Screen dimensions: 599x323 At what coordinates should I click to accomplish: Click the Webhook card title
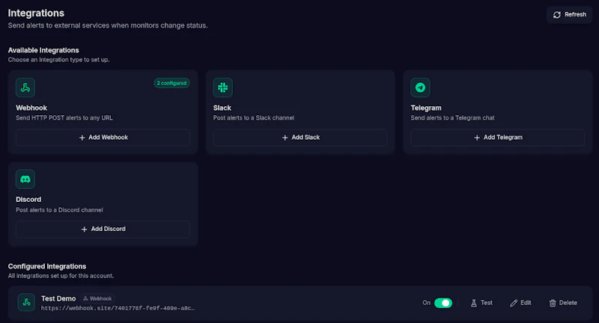coord(31,108)
